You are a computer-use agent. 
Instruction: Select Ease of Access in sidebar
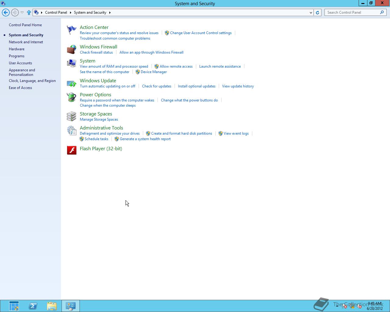(20, 88)
